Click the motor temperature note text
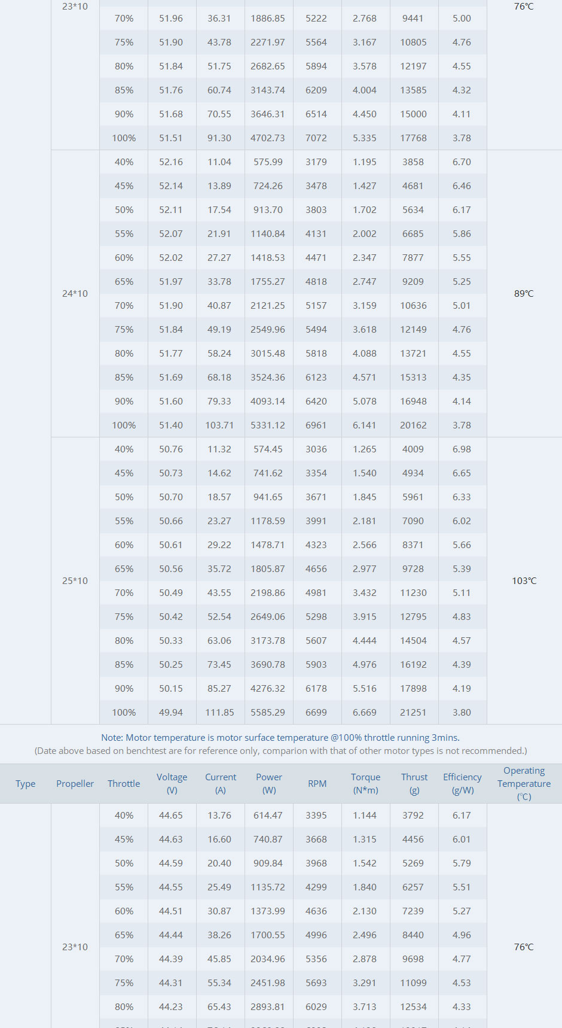The image size is (562, 1028). 280,738
